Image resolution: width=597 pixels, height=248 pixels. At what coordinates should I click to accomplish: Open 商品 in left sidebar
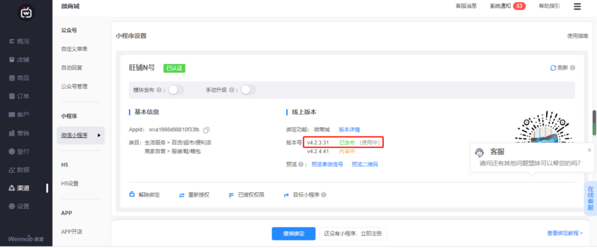(x=19, y=78)
